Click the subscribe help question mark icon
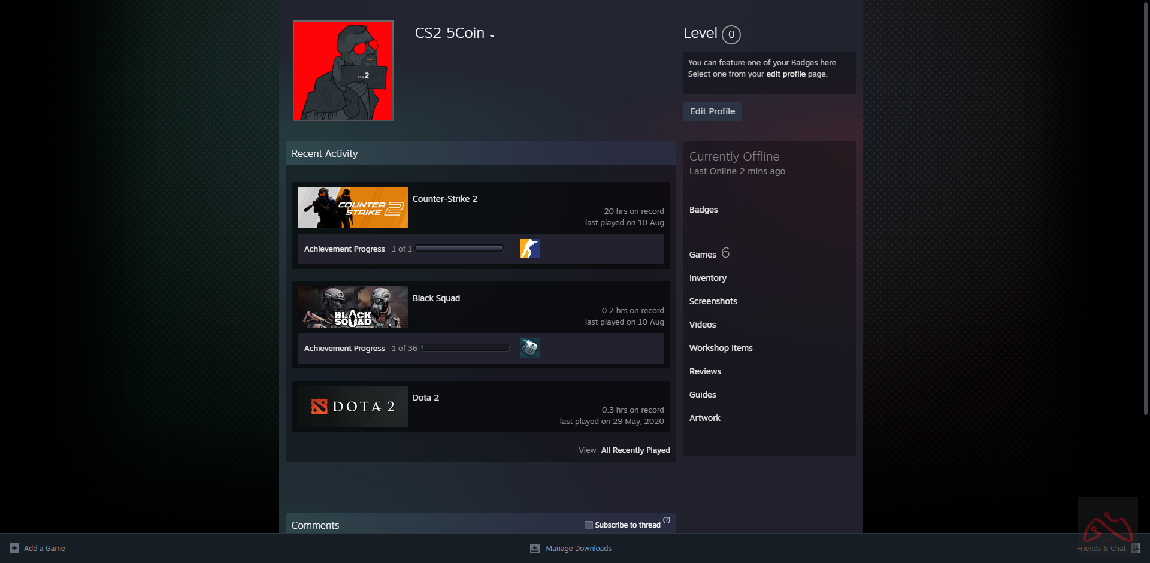Image resolution: width=1150 pixels, height=563 pixels. (667, 520)
